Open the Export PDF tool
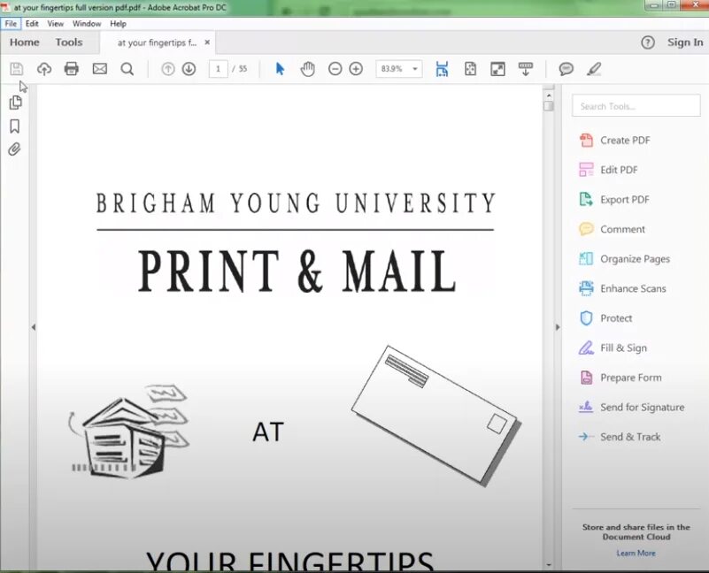This screenshot has width=709, height=573. [614, 199]
